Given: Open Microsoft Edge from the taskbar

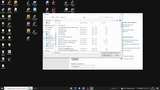Looking at the screenshot, I should (x=75, y=88).
